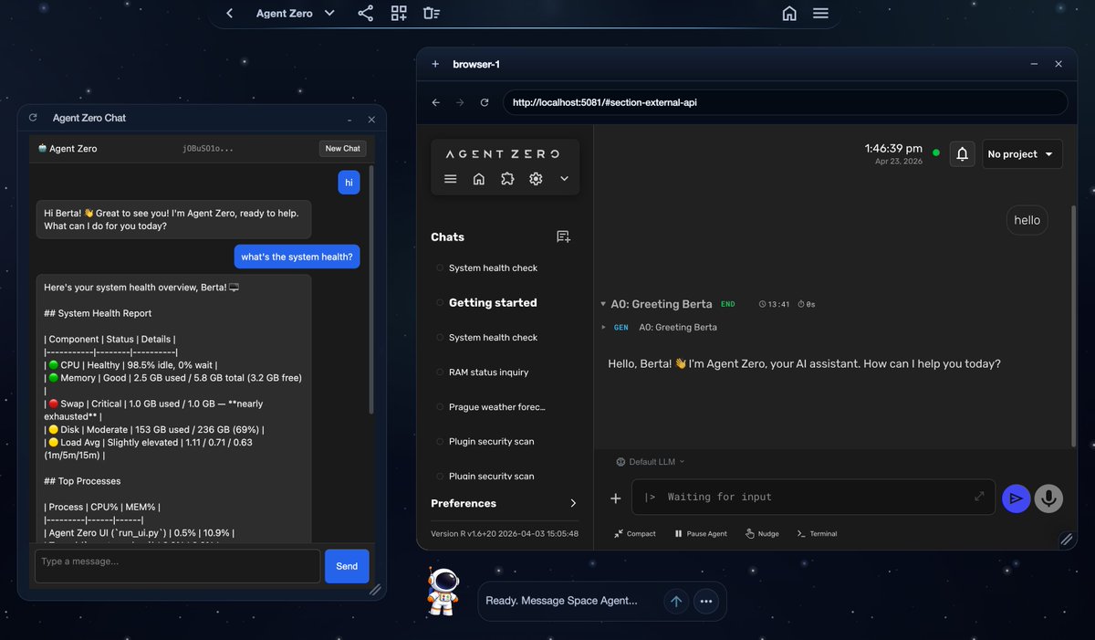Go to home via the top bar house icon
Screen dimensions: 1095x640
tap(789, 14)
